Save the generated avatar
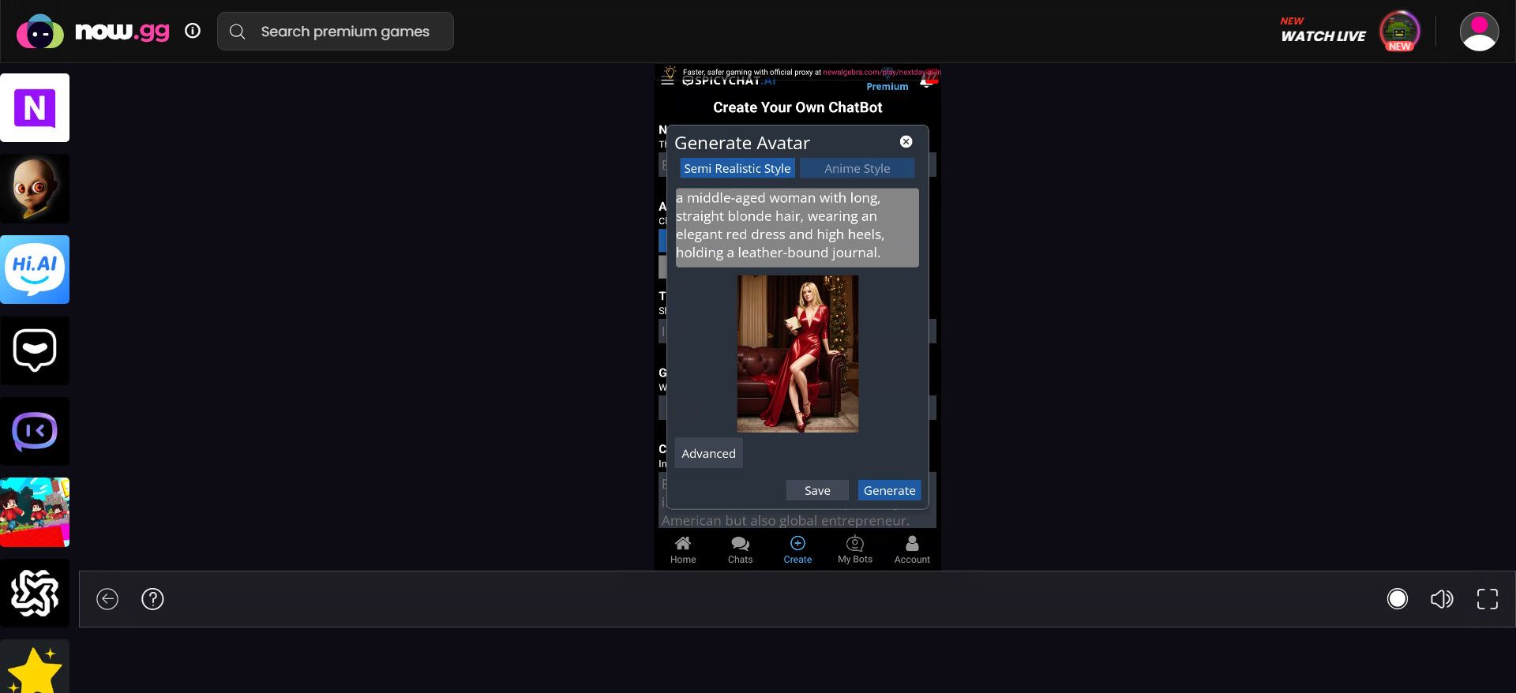 (817, 490)
